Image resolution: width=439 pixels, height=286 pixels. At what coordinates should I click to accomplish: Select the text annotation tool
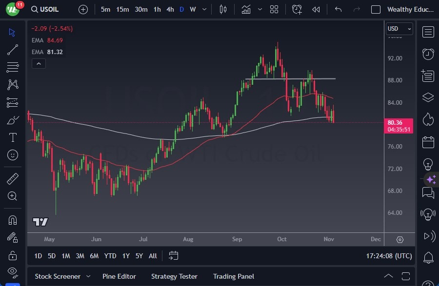tap(12, 137)
